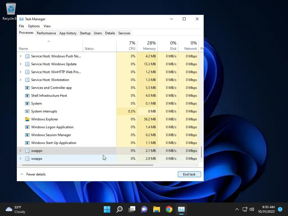The height and width of the screenshot is (216, 288).
Task: Switch to the App history tab
Action: click(x=68, y=33)
